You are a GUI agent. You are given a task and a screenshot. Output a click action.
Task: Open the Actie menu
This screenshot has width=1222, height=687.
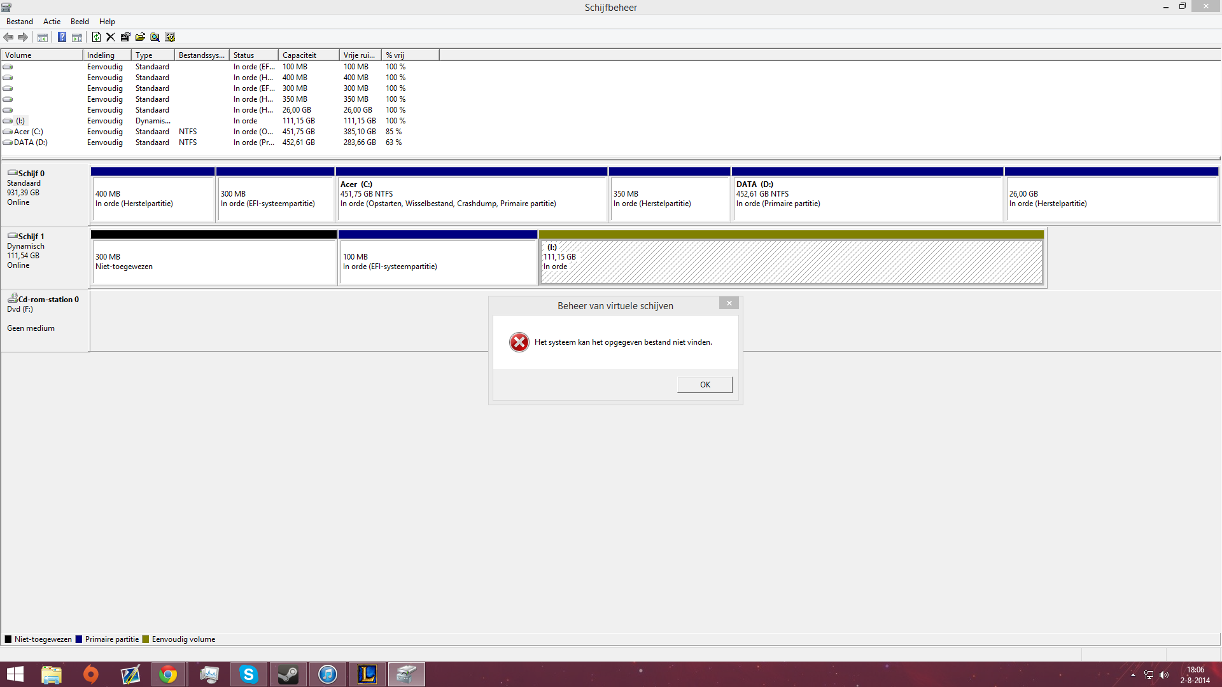(52, 21)
